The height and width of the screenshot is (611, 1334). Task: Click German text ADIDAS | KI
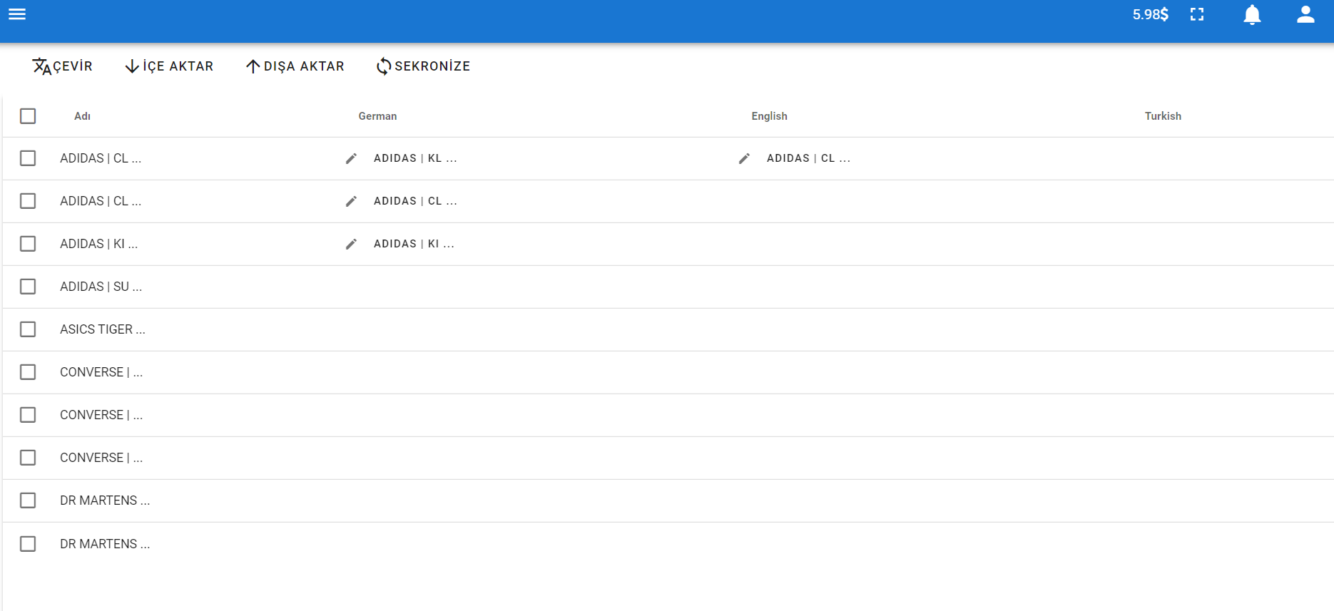414,244
